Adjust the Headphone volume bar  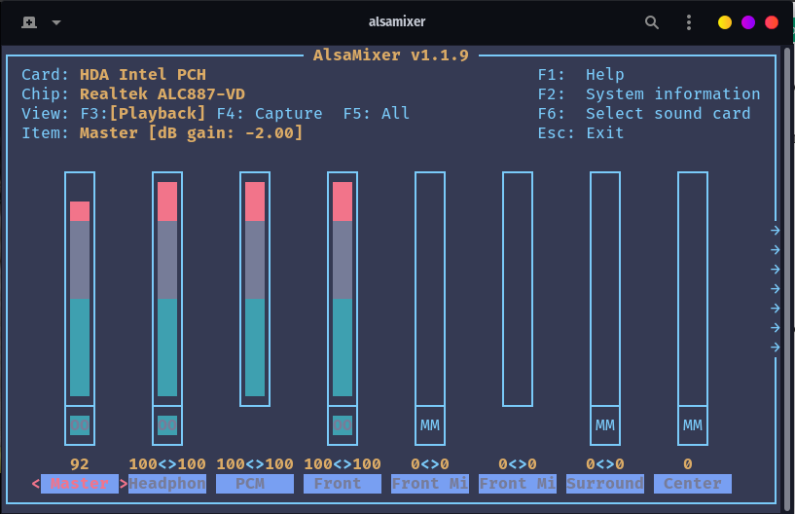click(167, 289)
